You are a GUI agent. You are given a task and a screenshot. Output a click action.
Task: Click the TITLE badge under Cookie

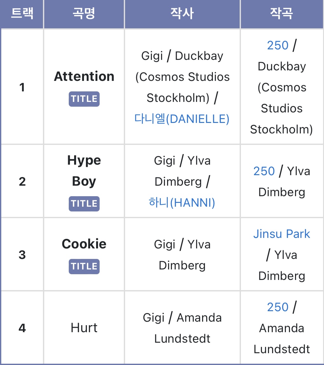(84, 266)
